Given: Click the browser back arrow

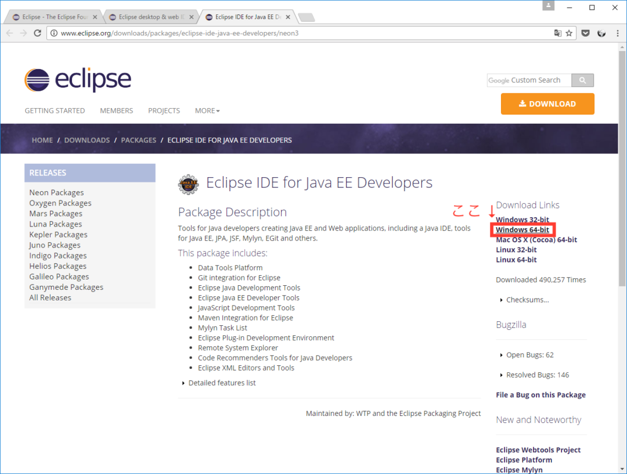Looking at the screenshot, I should click(10, 33).
